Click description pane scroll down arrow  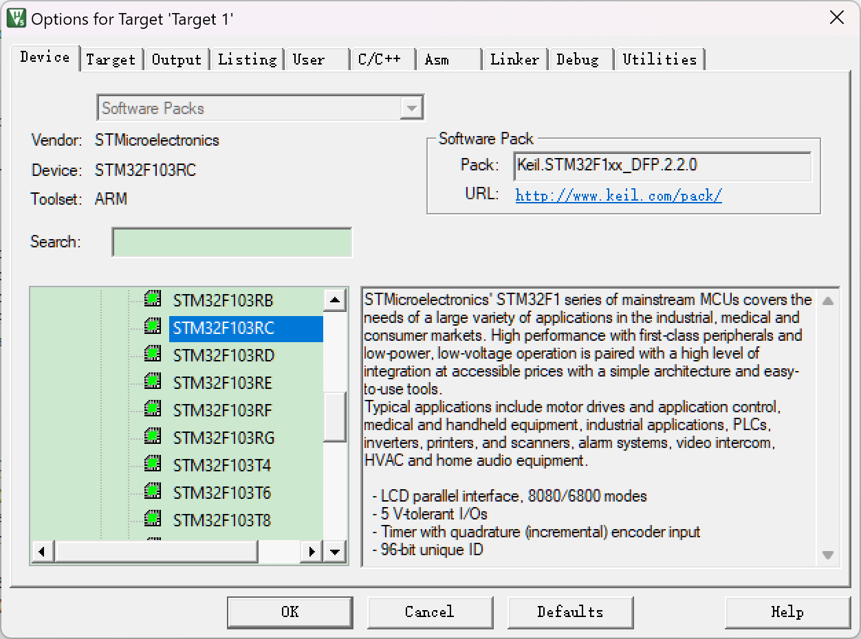tap(828, 554)
